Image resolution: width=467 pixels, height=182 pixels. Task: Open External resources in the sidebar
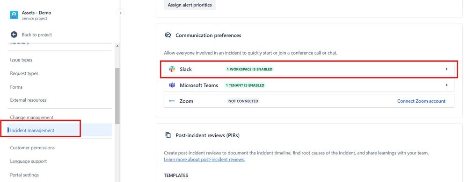[x=28, y=100]
